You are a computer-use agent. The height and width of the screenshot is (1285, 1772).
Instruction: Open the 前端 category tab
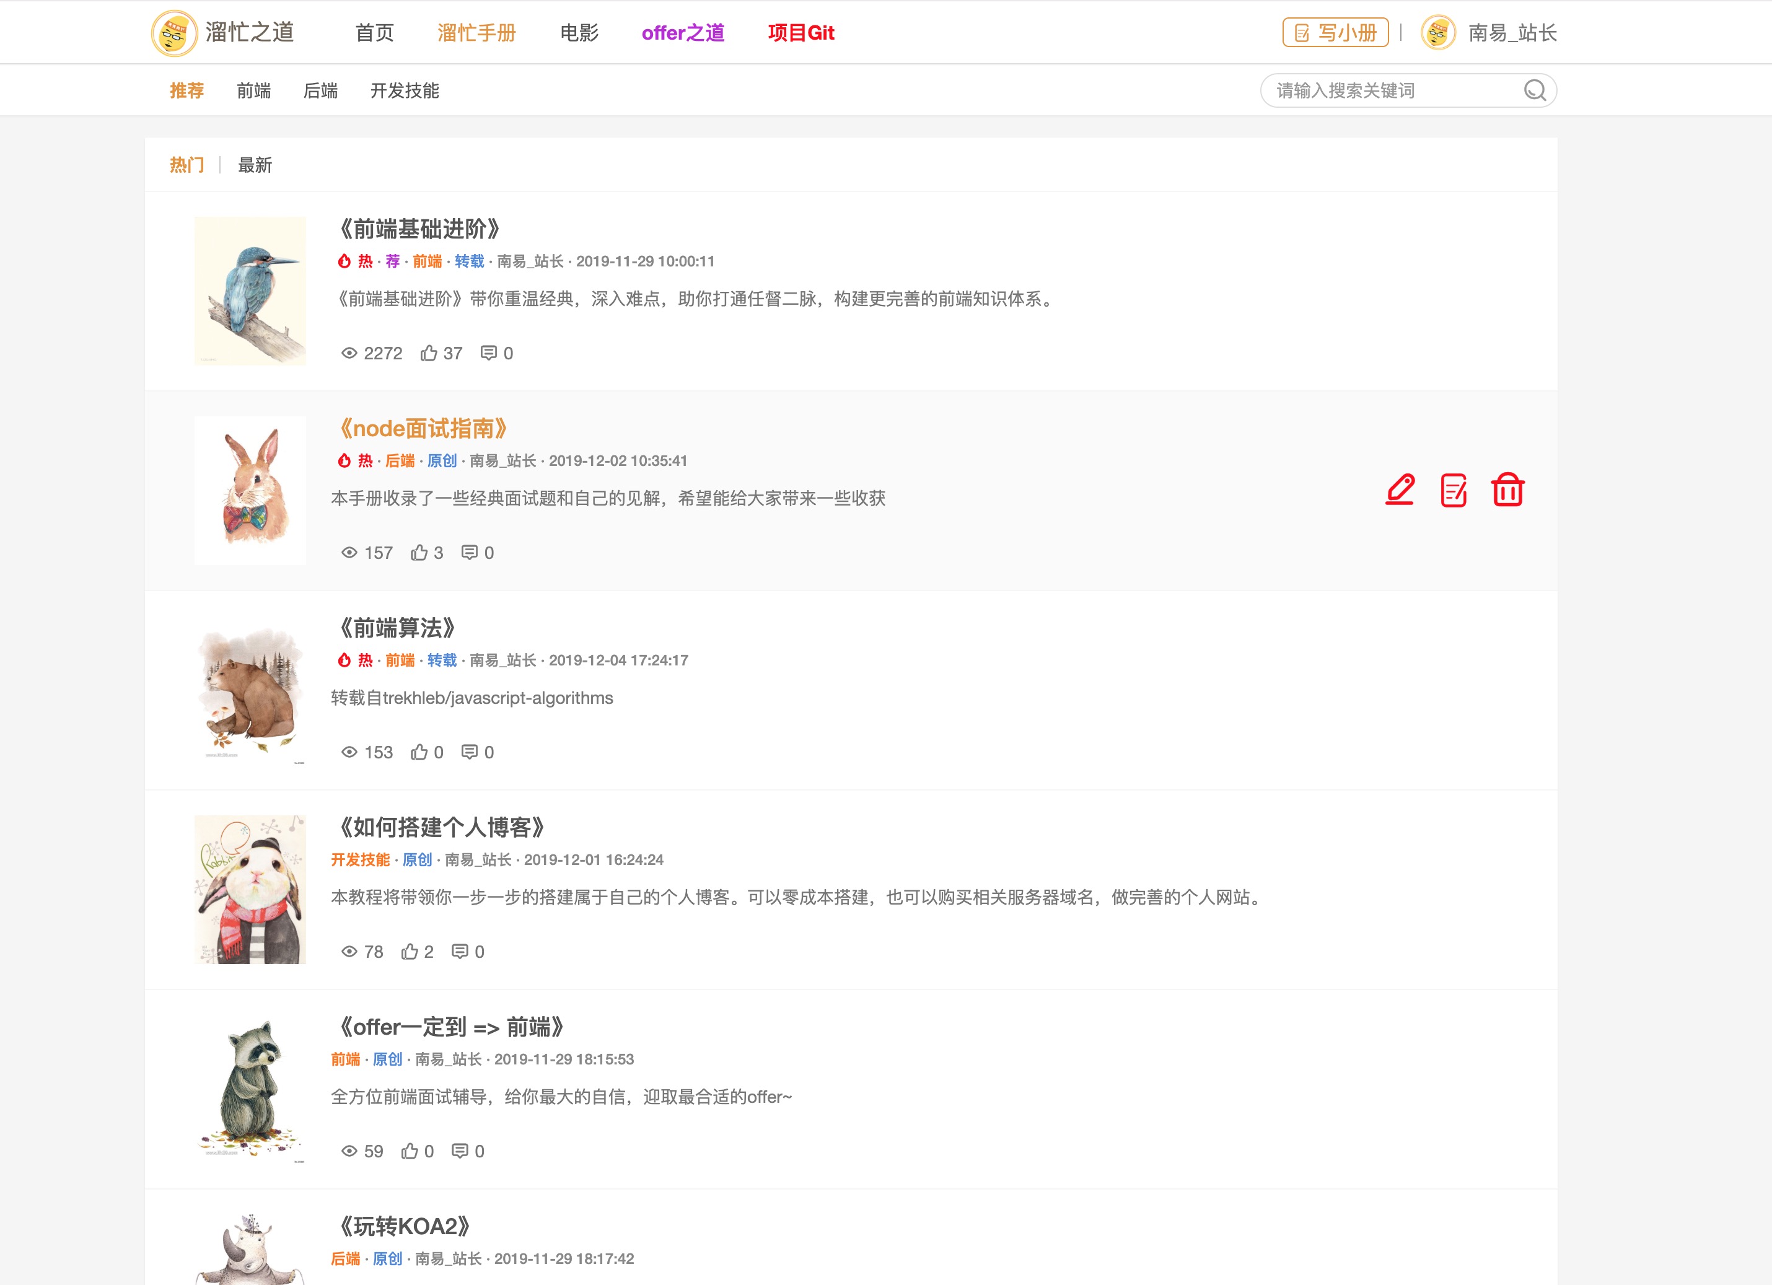pyautogui.click(x=254, y=90)
